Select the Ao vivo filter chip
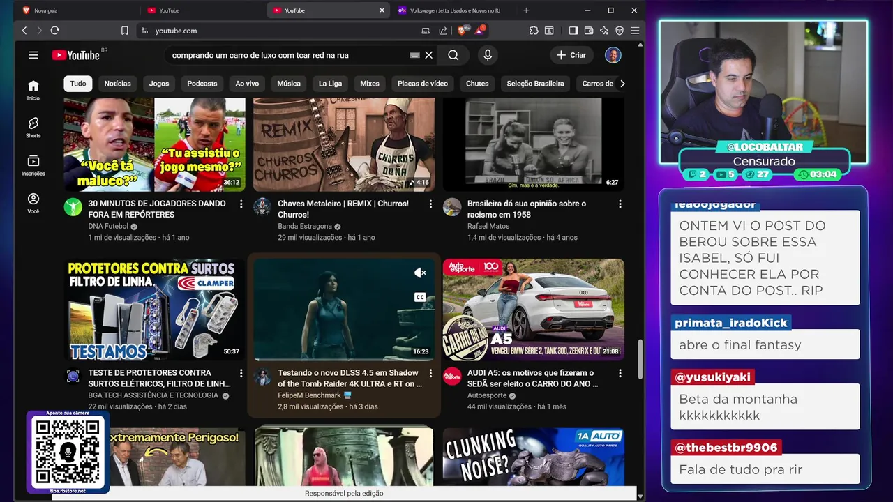The height and width of the screenshot is (502, 893). (247, 84)
